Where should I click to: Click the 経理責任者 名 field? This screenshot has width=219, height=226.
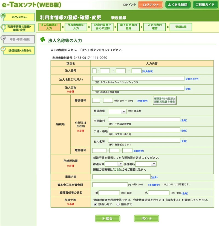coord(159,193)
